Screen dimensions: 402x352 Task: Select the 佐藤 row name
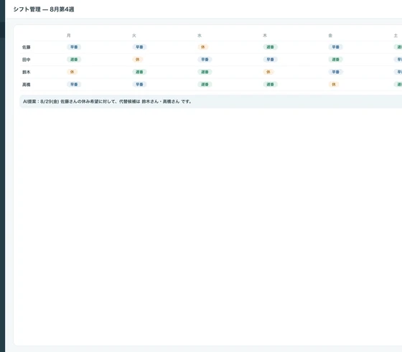click(27, 47)
